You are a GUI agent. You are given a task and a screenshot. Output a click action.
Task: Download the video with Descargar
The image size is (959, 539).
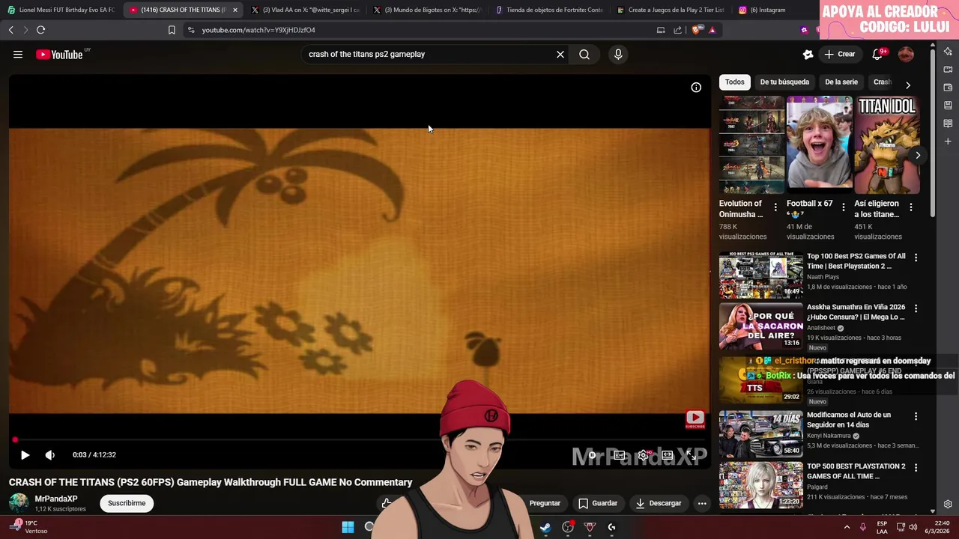point(659,503)
